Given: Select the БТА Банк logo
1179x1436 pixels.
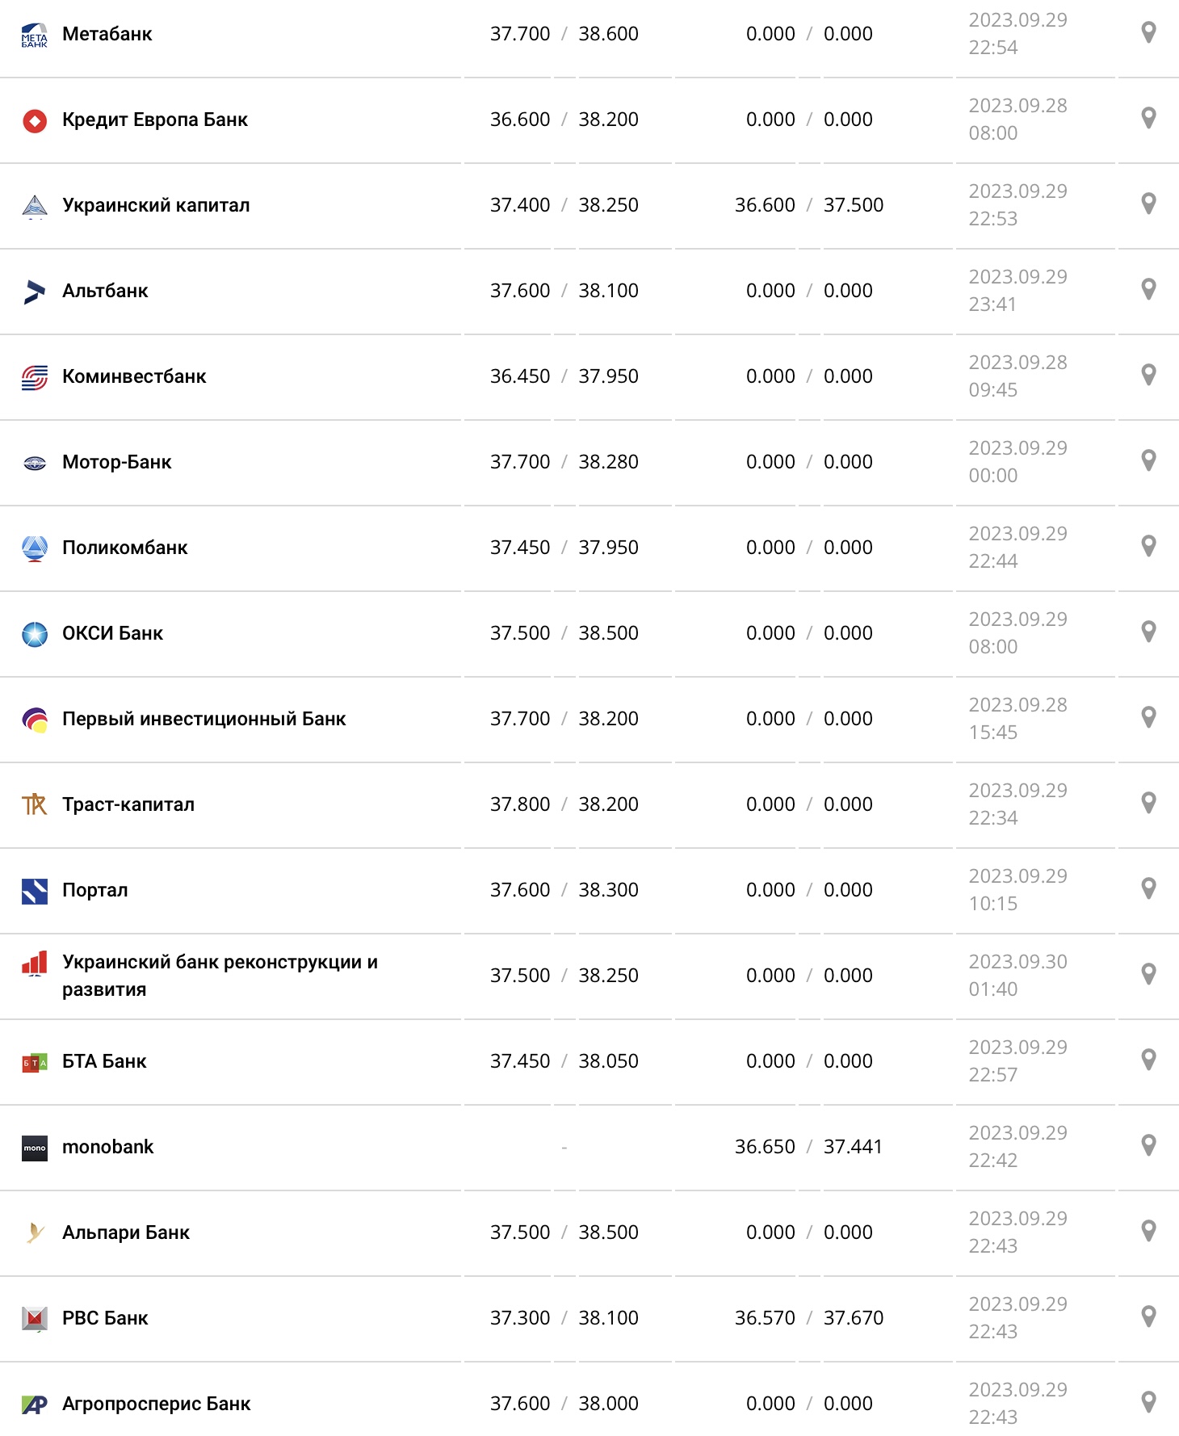Looking at the screenshot, I should tap(35, 1061).
